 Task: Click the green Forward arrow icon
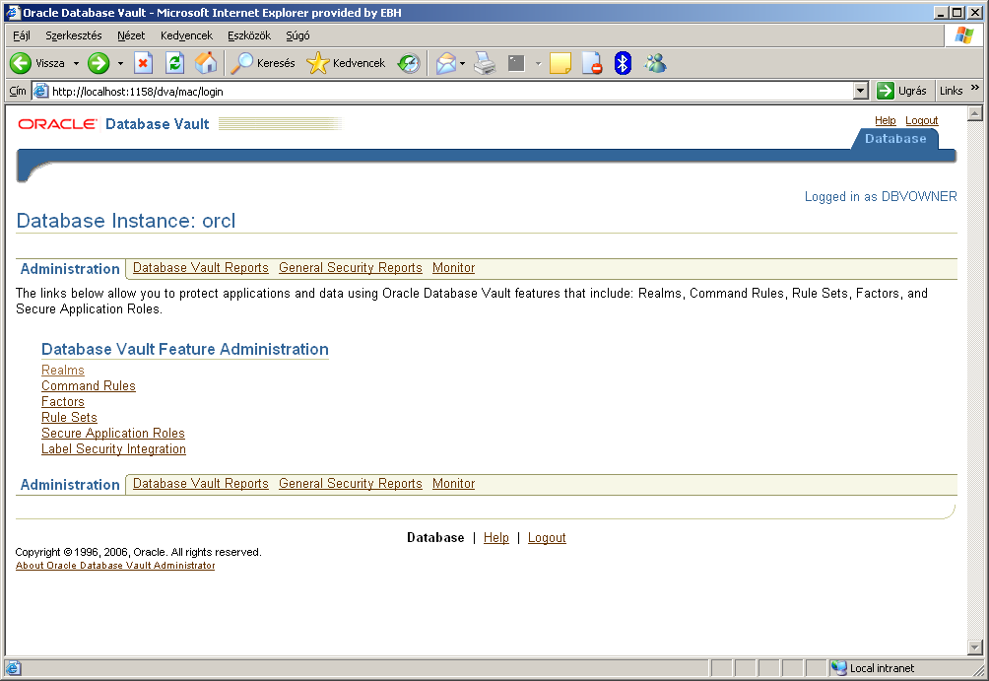tap(99, 63)
